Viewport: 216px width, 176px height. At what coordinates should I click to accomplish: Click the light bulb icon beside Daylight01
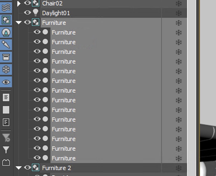click(x=36, y=12)
